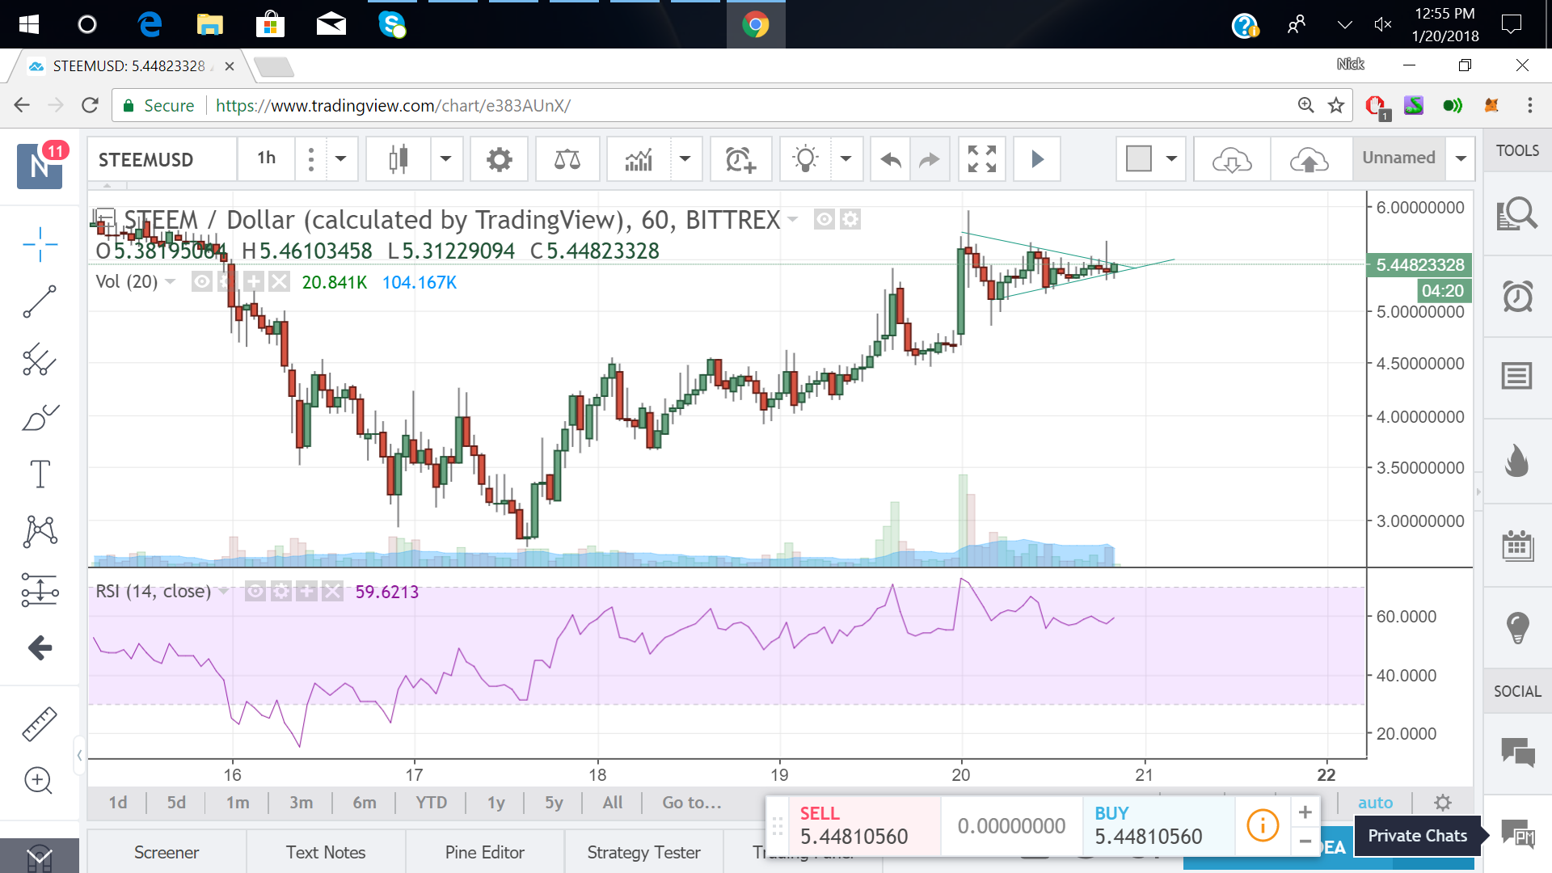Open the hotlists flame panel

coord(1517,461)
